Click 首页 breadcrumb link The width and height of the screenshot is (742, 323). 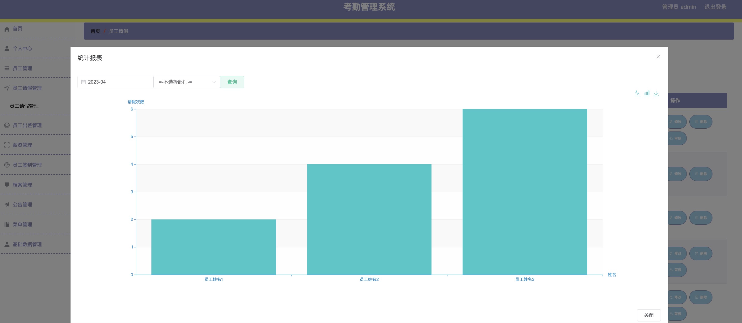95,31
